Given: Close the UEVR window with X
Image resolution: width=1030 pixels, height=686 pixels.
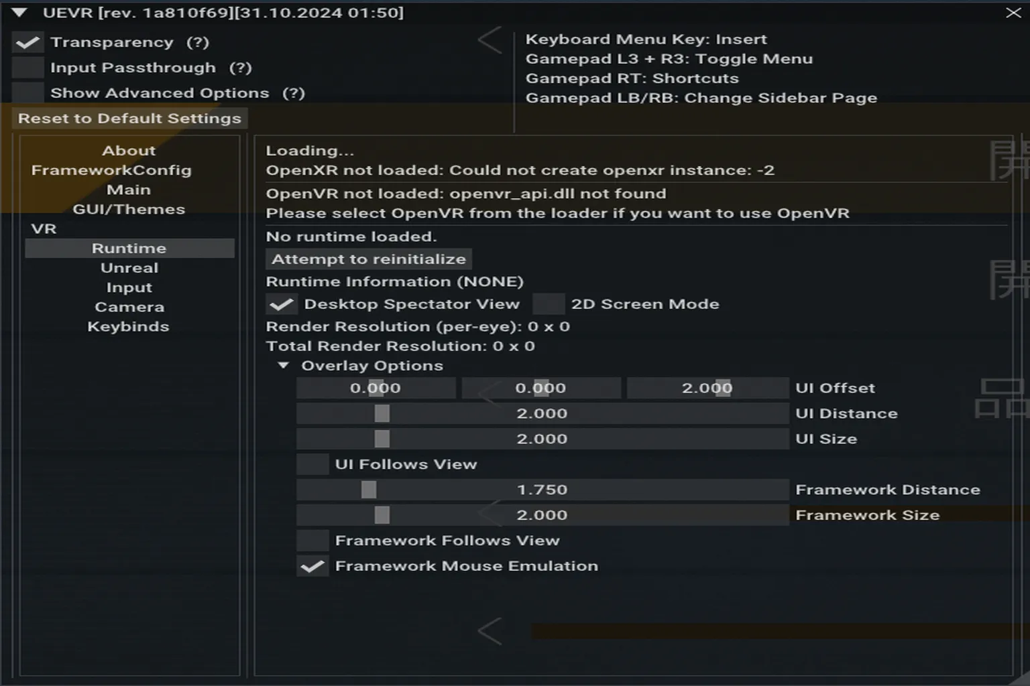Looking at the screenshot, I should [x=1013, y=13].
